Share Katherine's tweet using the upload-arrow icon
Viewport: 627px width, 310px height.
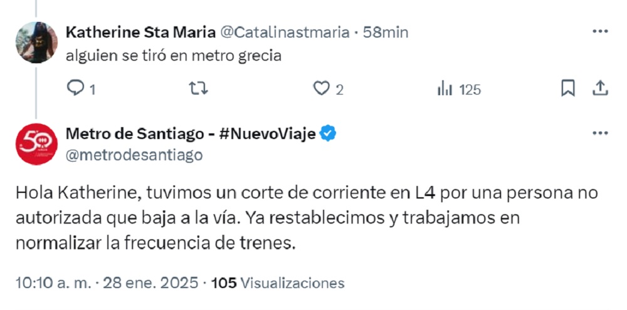point(600,89)
